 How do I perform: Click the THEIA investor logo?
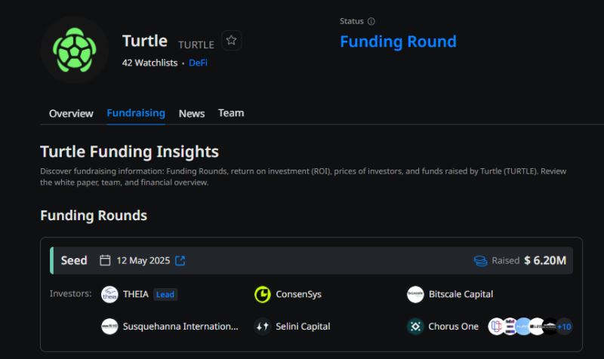pos(109,294)
